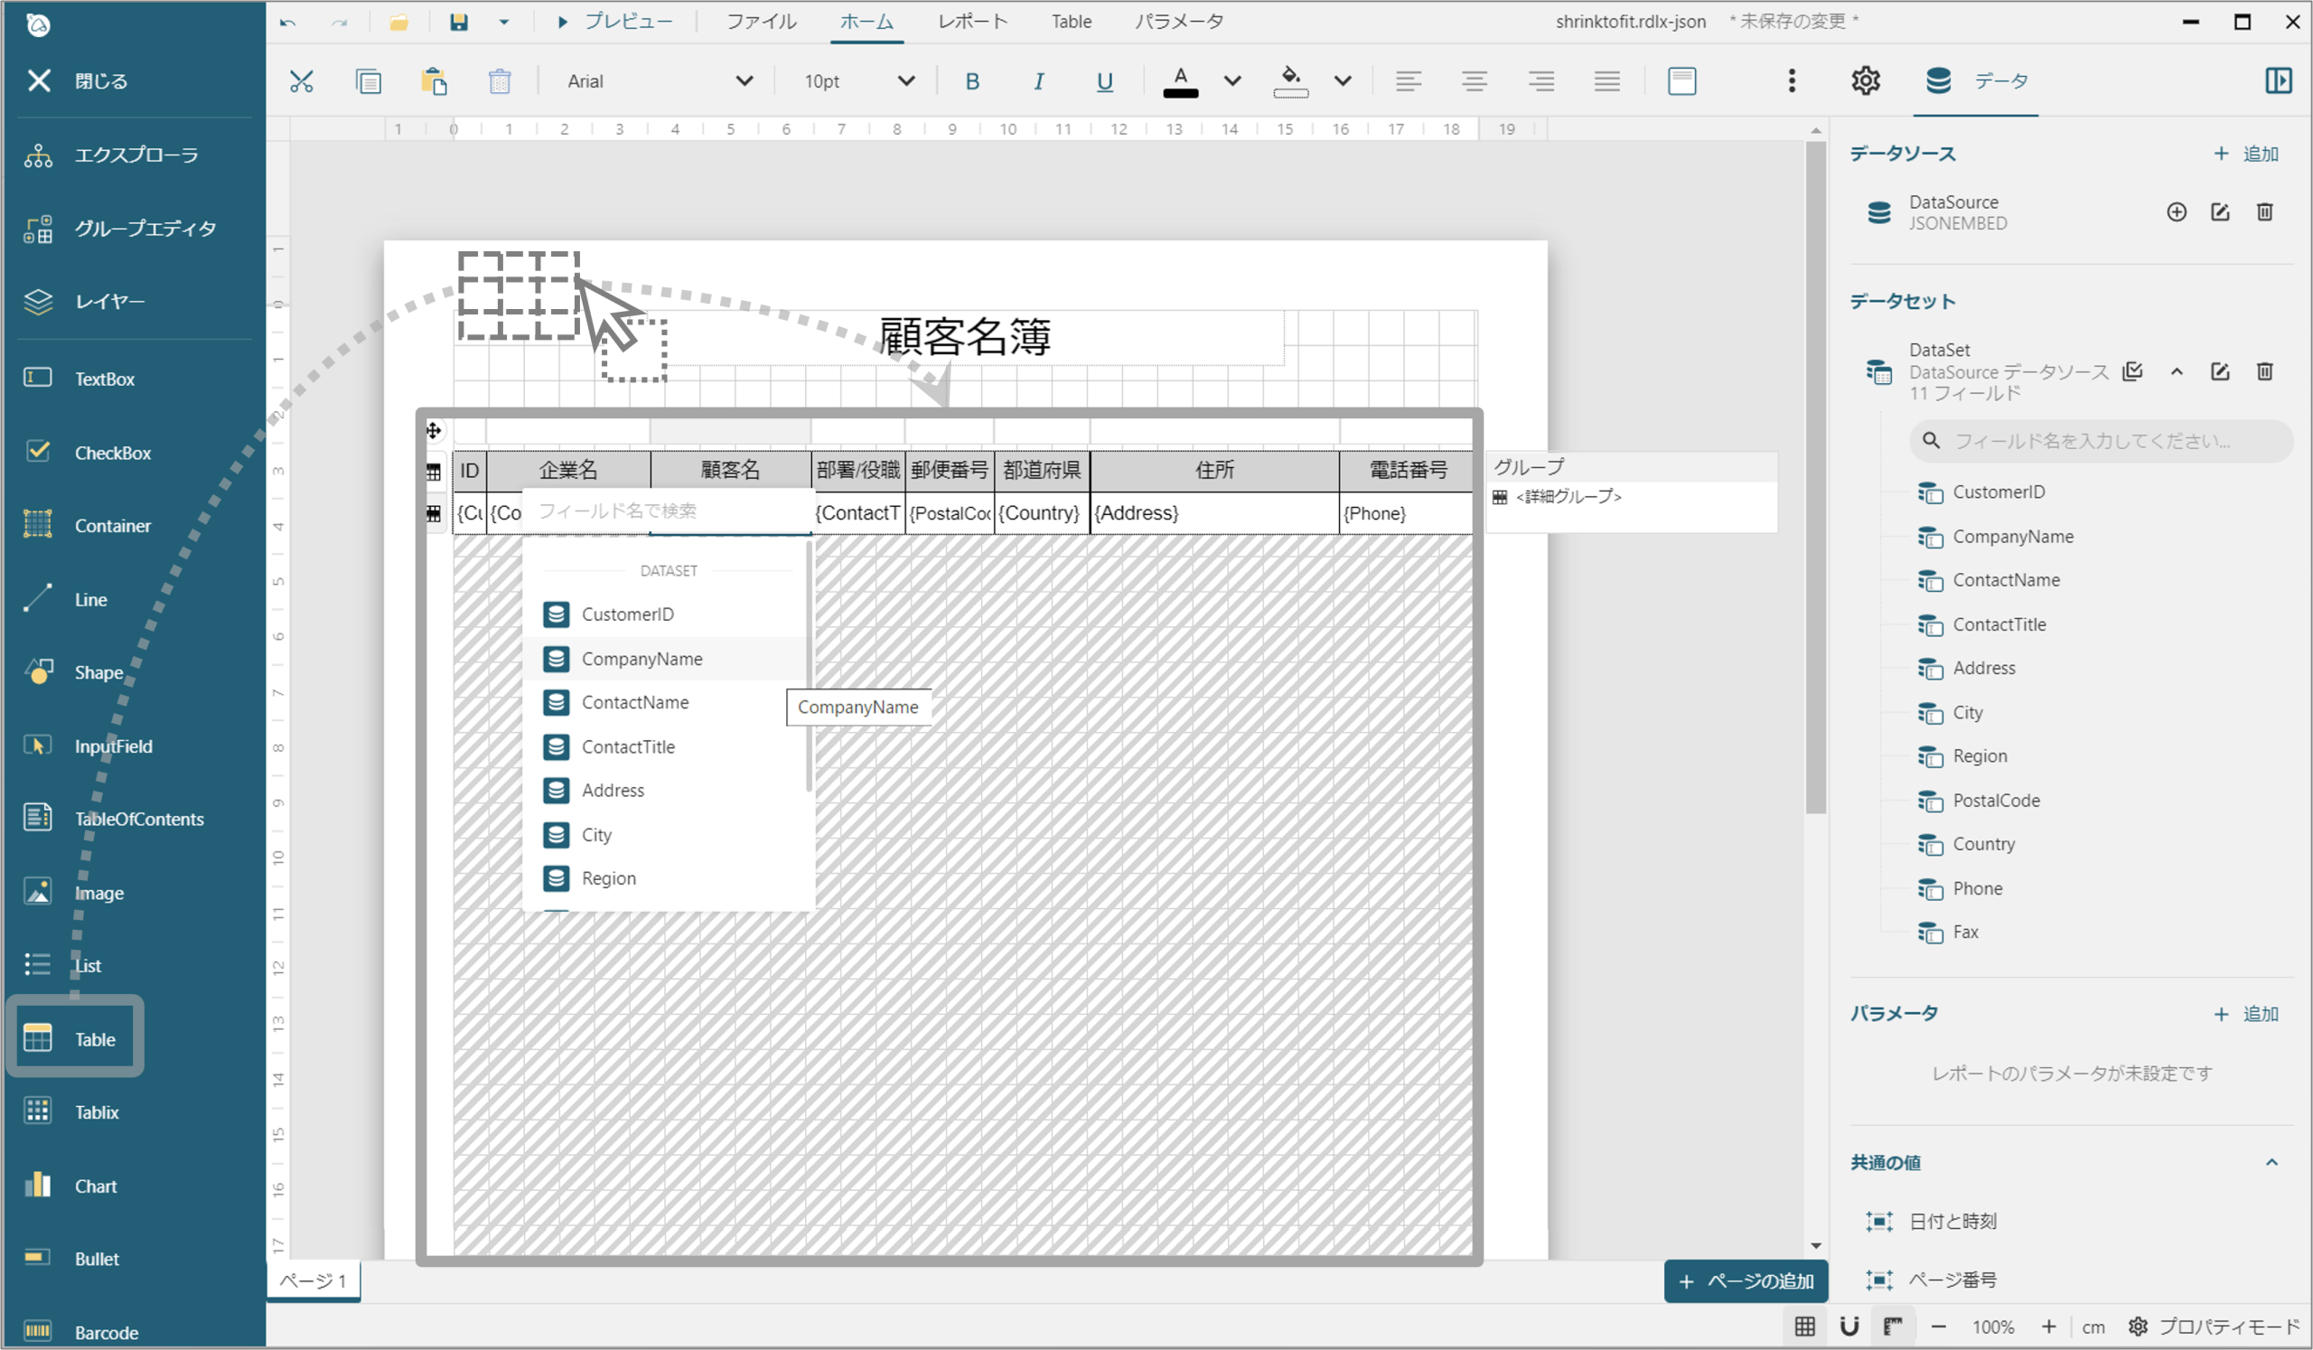The image size is (2313, 1350).
Task: Toggle rulers in status bar
Action: [1893, 1327]
